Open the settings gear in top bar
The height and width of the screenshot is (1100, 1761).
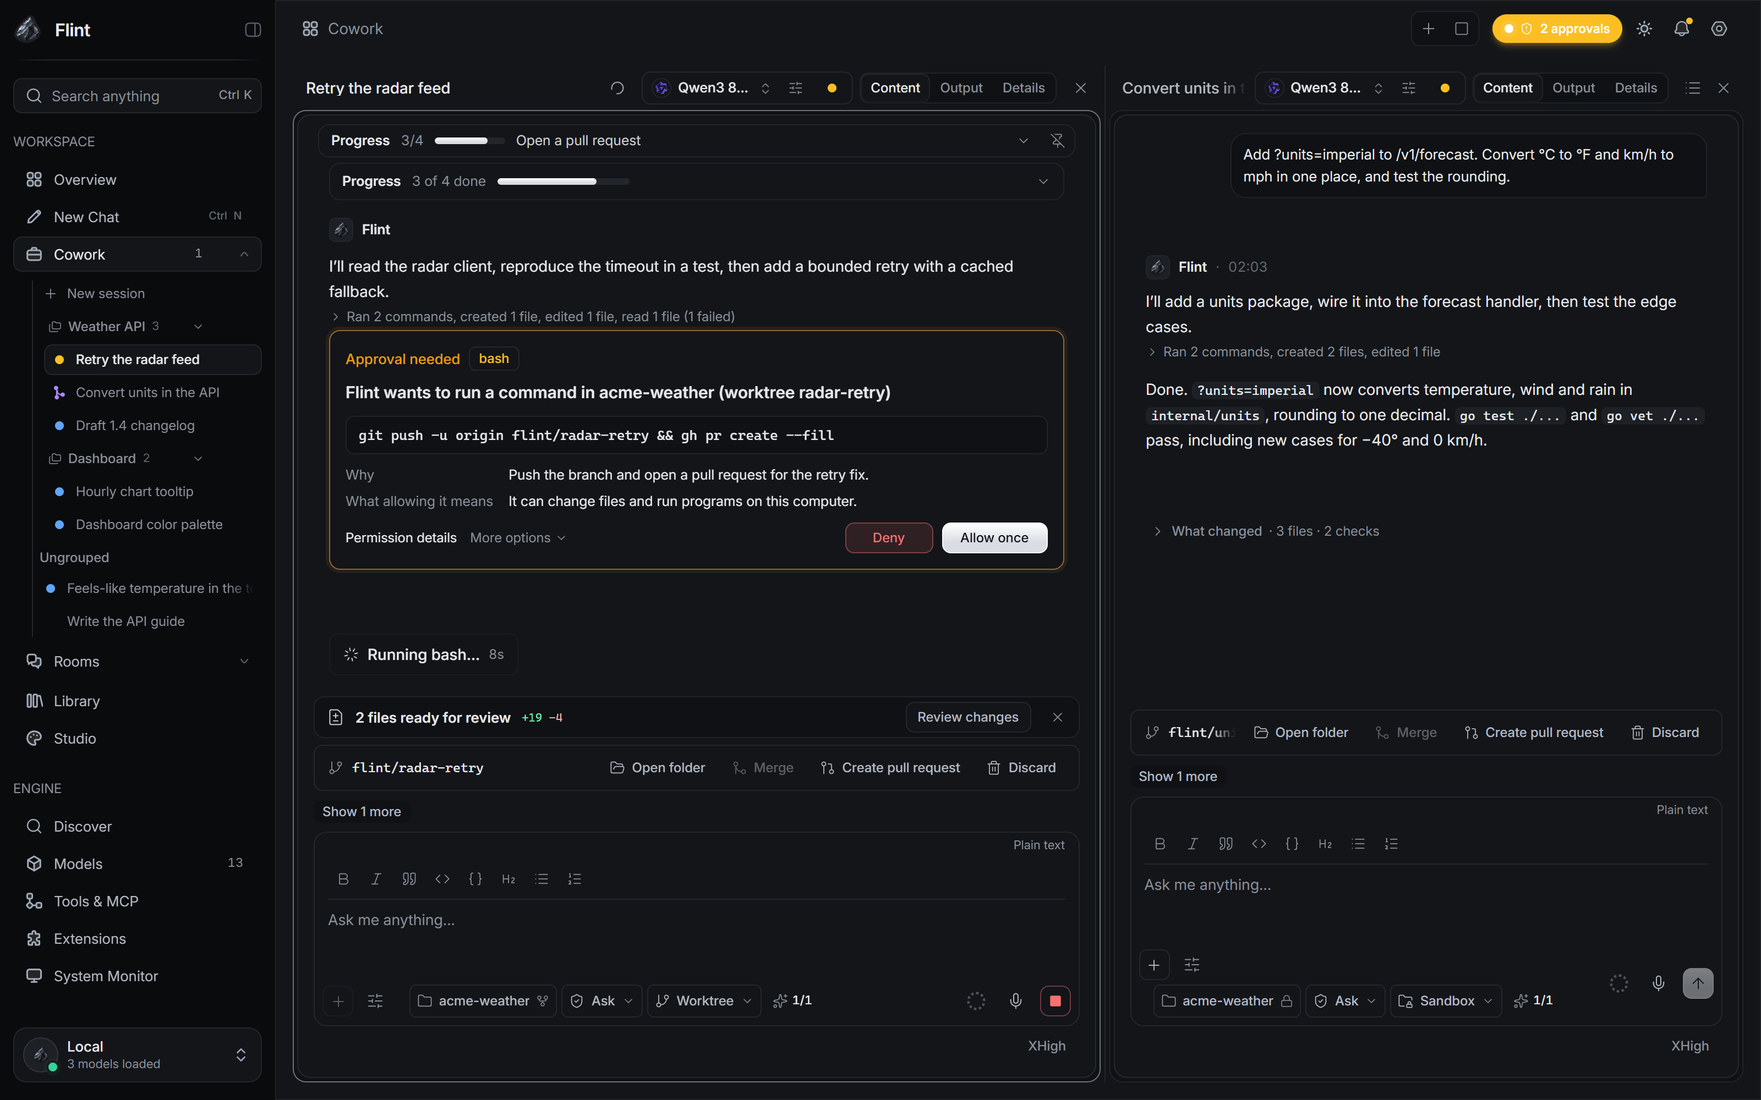1719,29
